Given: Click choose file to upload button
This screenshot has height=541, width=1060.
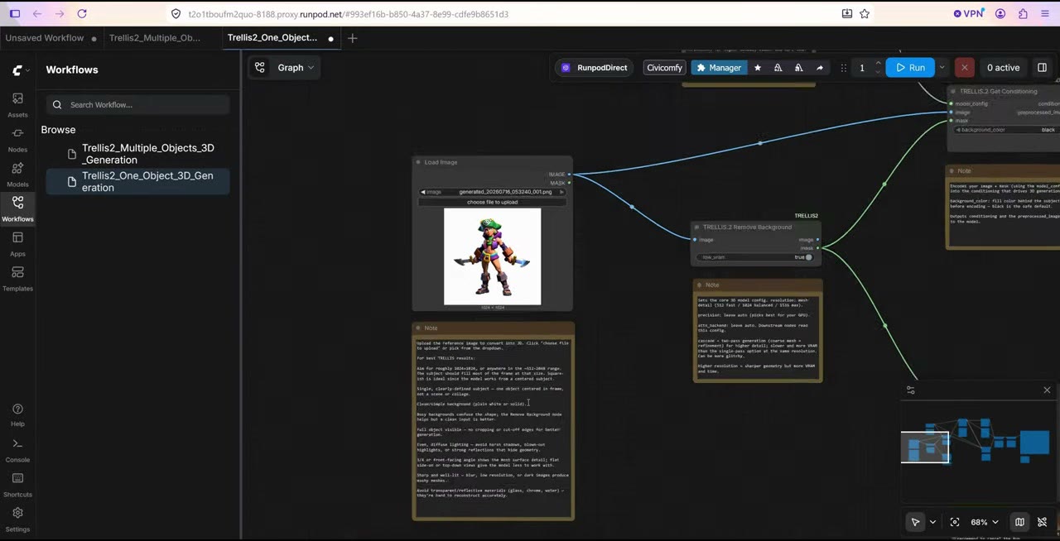Looking at the screenshot, I should coord(492,202).
